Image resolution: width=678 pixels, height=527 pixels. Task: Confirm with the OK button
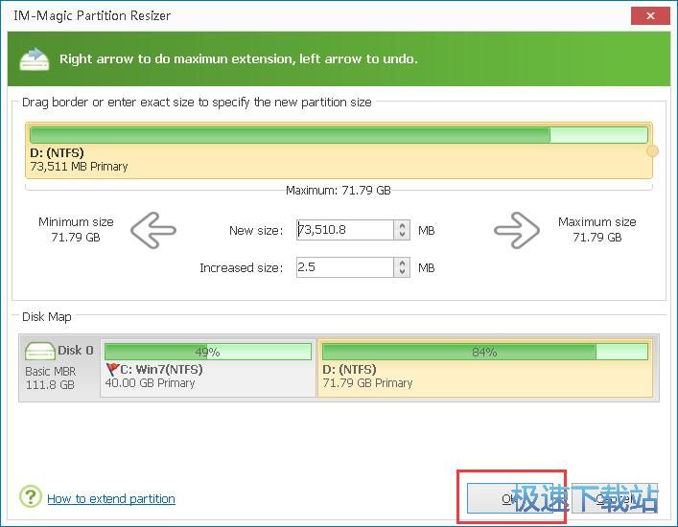click(x=510, y=498)
